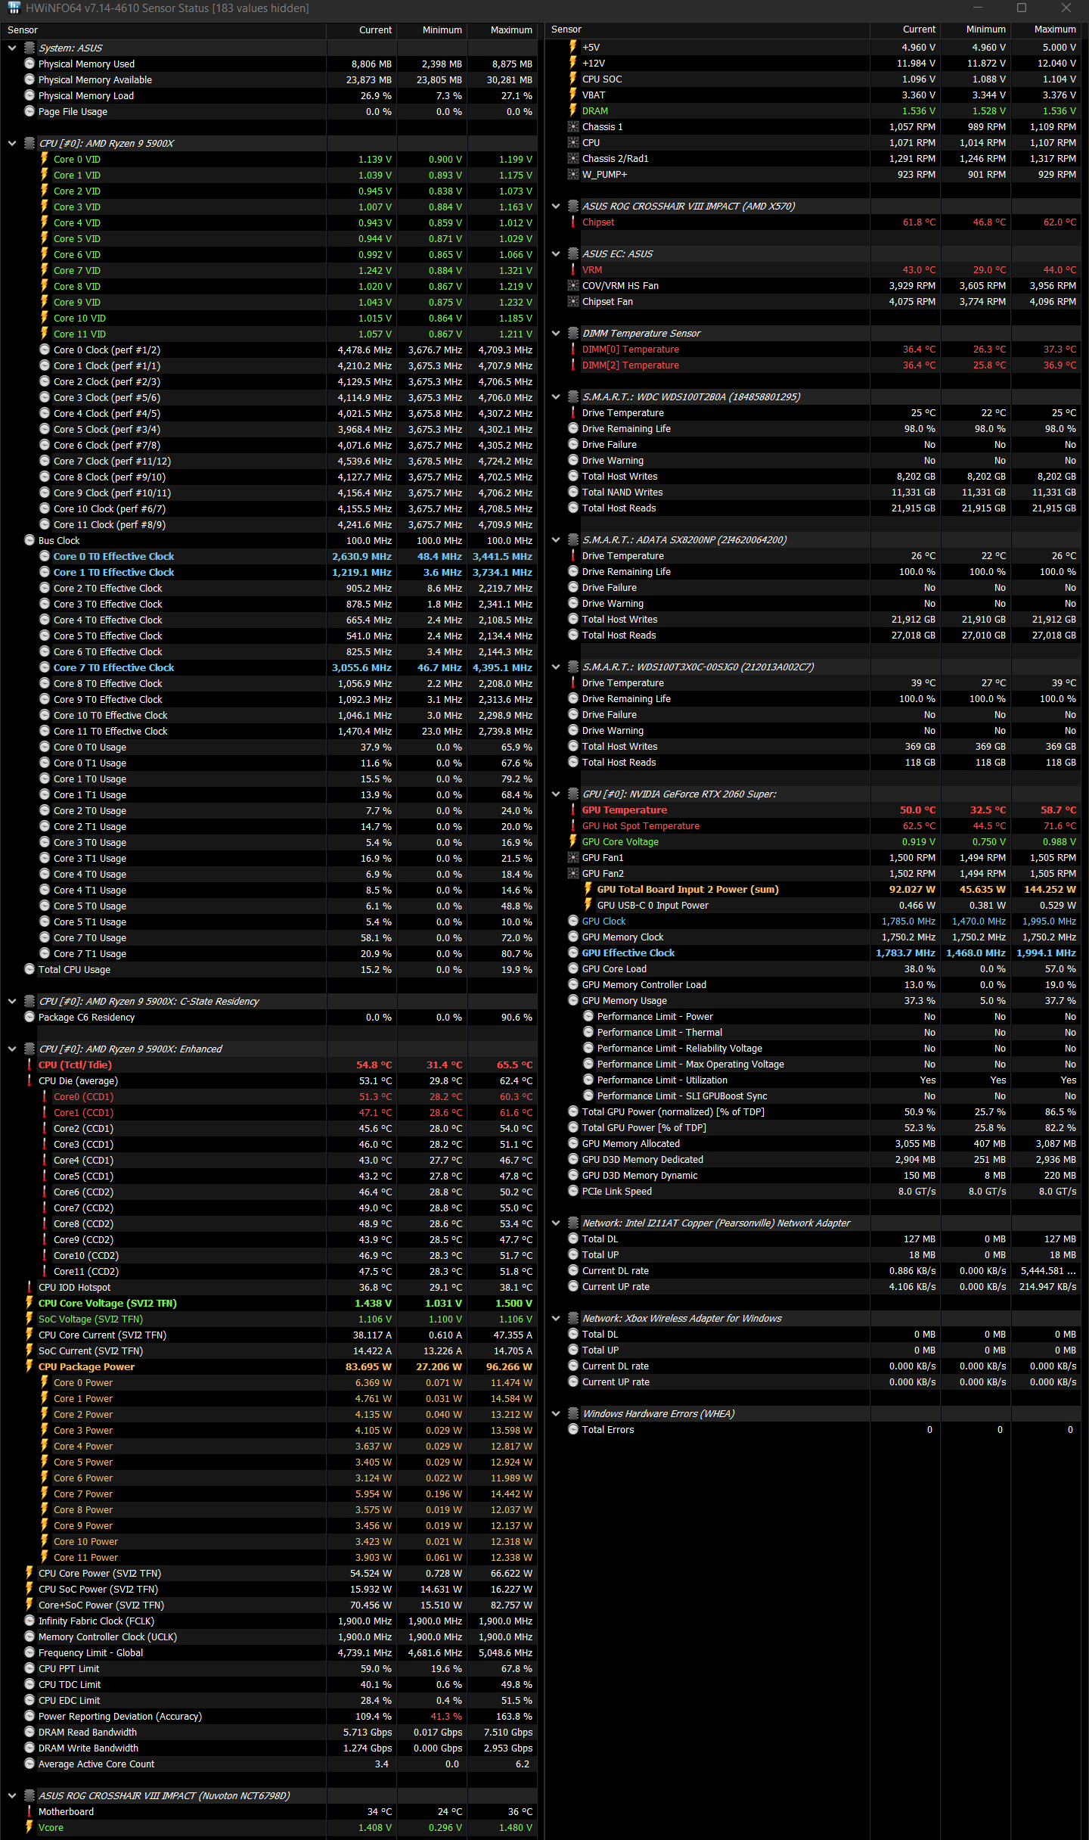Click the Core 7 VID voltage bolt icon
The width and height of the screenshot is (1089, 1840).
click(x=45, y=270)
